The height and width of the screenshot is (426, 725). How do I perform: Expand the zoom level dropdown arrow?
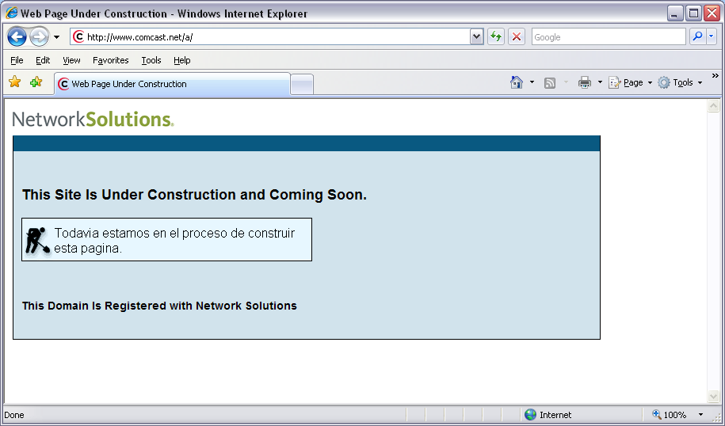tap(700, 414)
